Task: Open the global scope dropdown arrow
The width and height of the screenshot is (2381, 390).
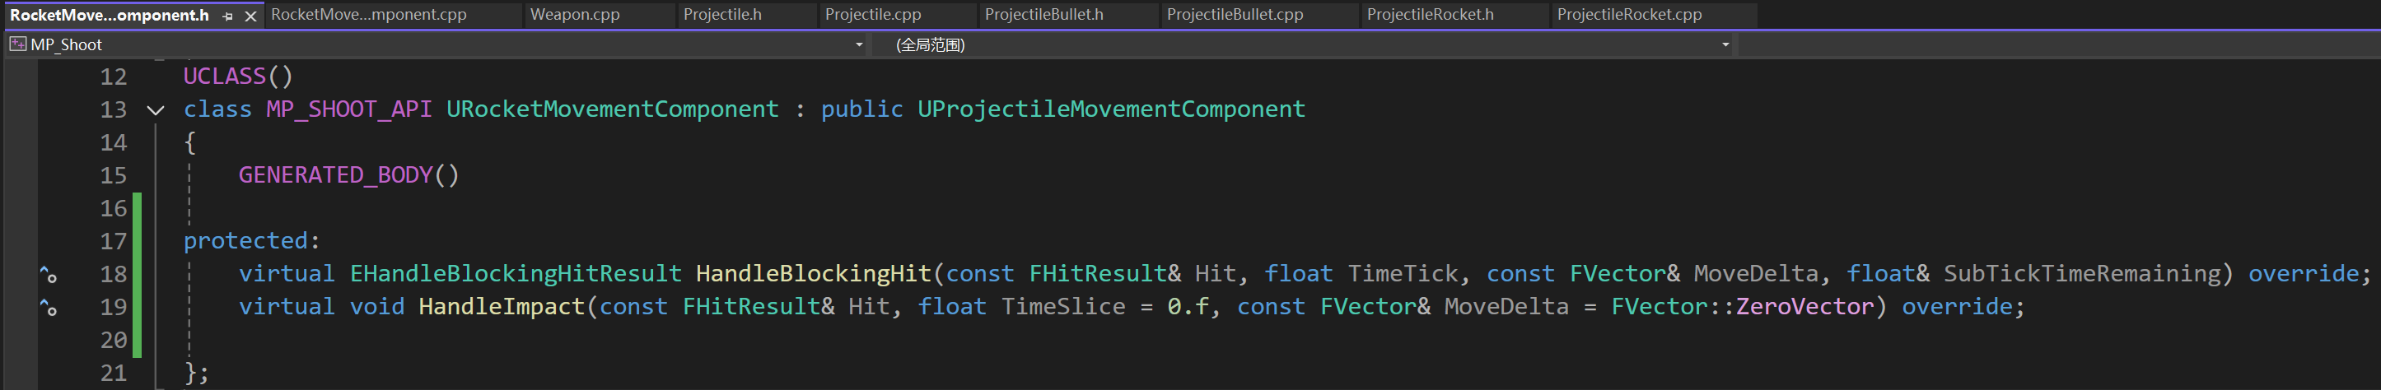Action: tap(1725, 44)
